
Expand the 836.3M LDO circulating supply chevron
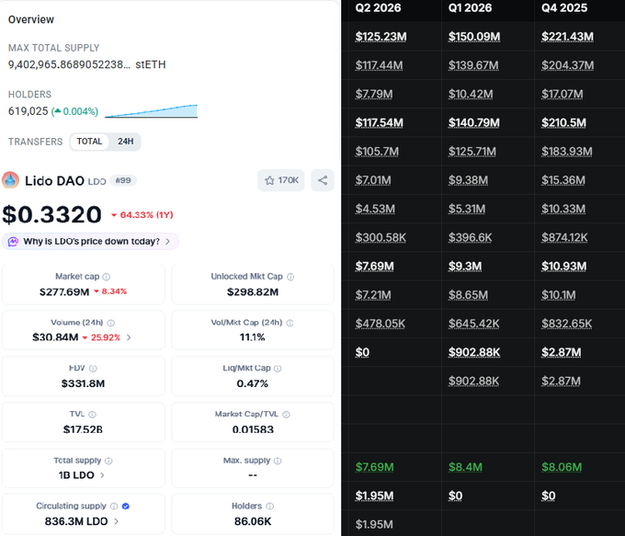tap(116, 521)
